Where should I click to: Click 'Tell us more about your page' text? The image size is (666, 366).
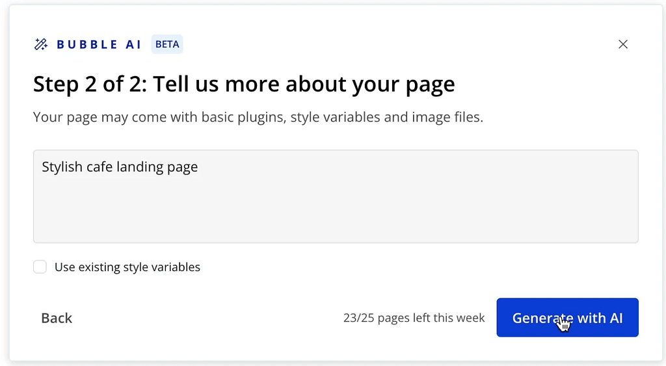coord(303,84)
